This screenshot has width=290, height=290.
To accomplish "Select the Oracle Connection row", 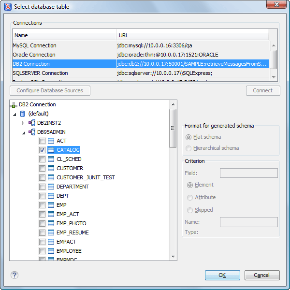I will click(141, 55).
